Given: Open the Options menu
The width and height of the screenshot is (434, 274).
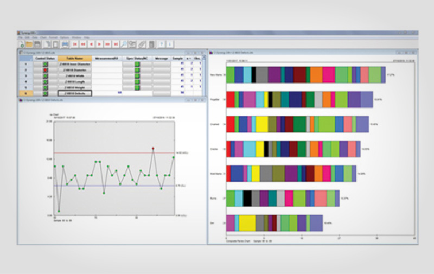Looking at the screenshot, I should [65, 37].
